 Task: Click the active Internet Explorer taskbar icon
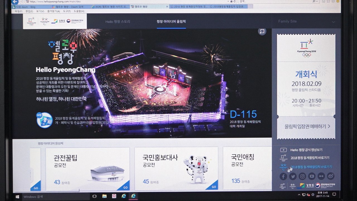(x=134, y=196)
